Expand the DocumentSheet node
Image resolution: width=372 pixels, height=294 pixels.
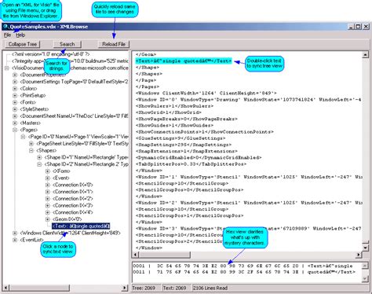(x=15, y=116)
